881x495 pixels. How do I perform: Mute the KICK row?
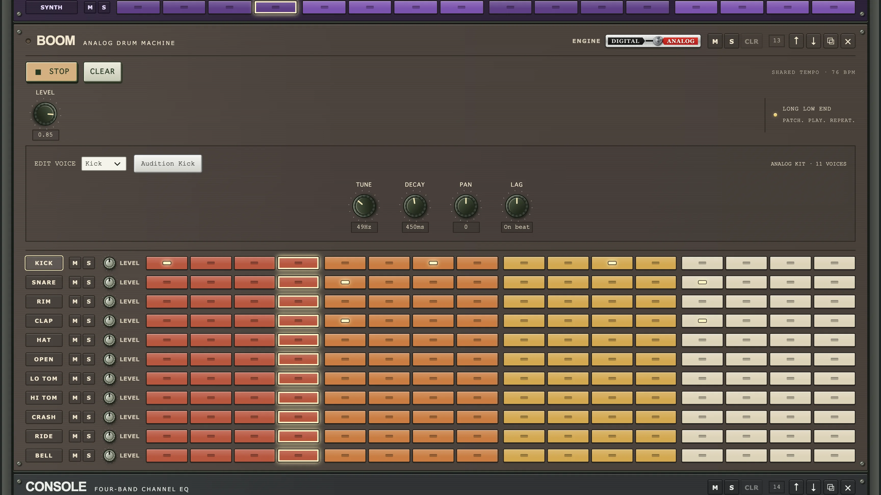click(x=75, y=263)
